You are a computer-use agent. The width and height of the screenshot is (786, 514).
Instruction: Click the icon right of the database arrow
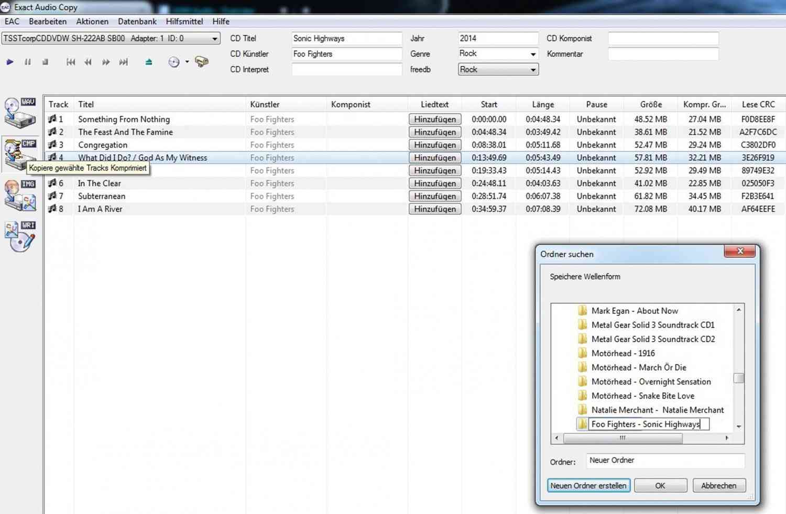coord(202,62)
